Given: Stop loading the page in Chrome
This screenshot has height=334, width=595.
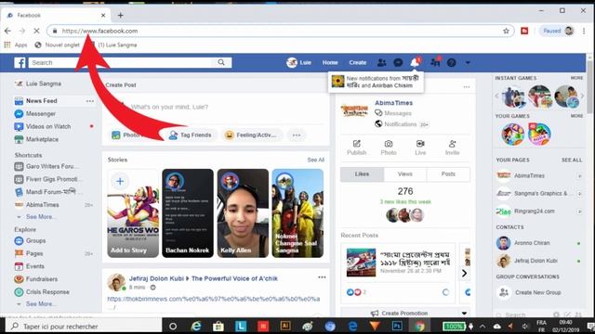Looking at the screenshot, I should click(36, 31).
